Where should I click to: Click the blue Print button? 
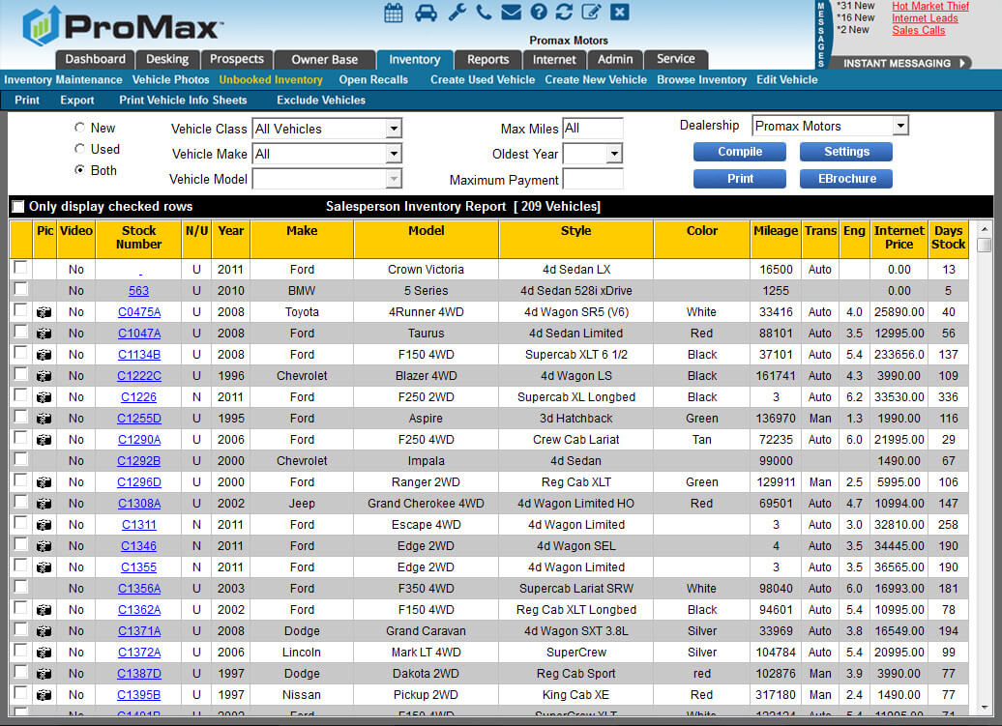click(739, 179)
